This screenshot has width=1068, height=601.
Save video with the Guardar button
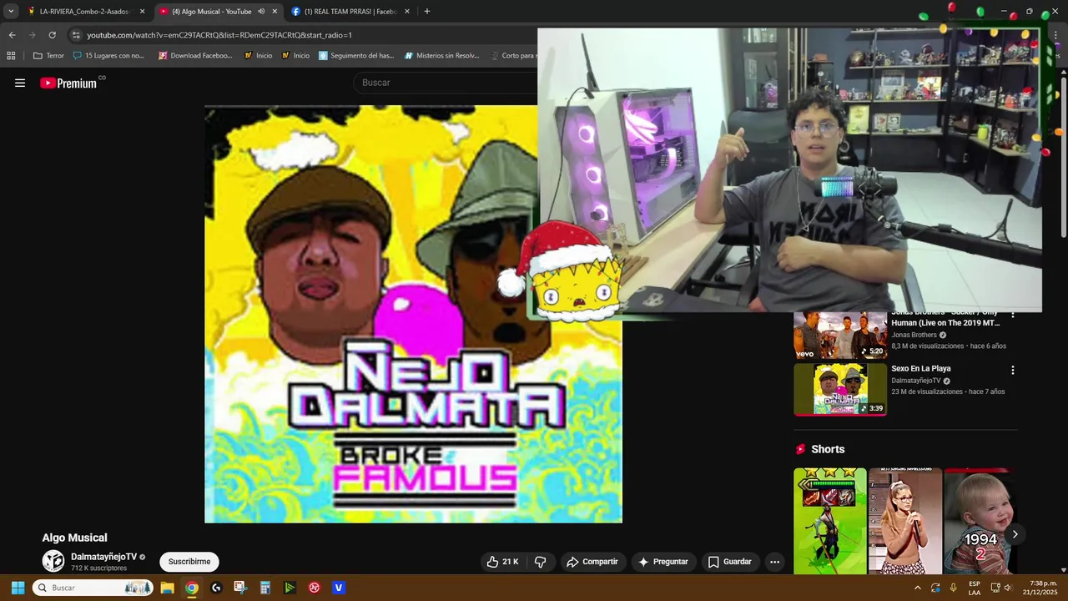[x=729, y=562]
